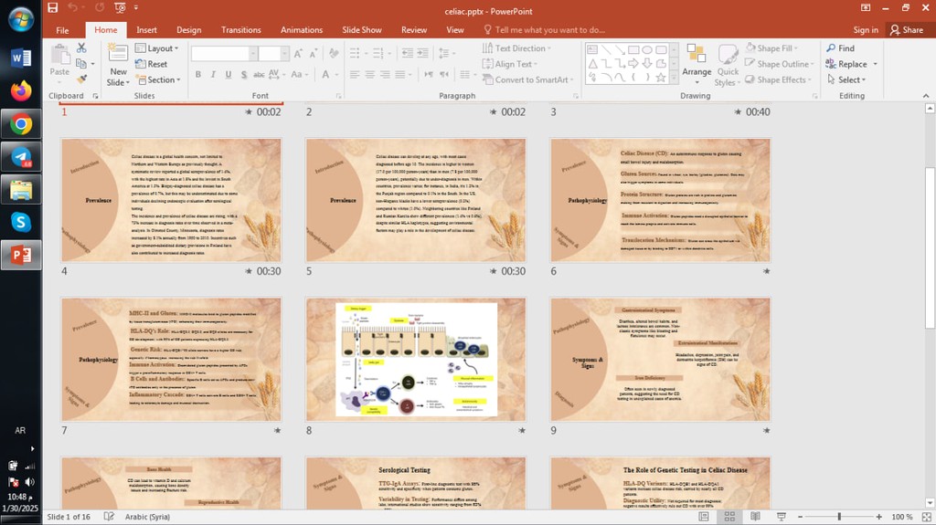This screenshot has height=525, width=936.
Task: Open Text Direction options
Action: coord(516,48)
